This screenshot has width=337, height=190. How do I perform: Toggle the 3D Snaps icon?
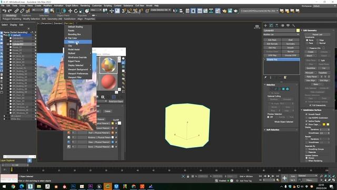click(x=124, y=11)
